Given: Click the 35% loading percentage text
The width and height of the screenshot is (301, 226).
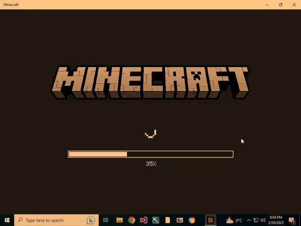Looking at the screenshot, I should click(x=151, y=164).
